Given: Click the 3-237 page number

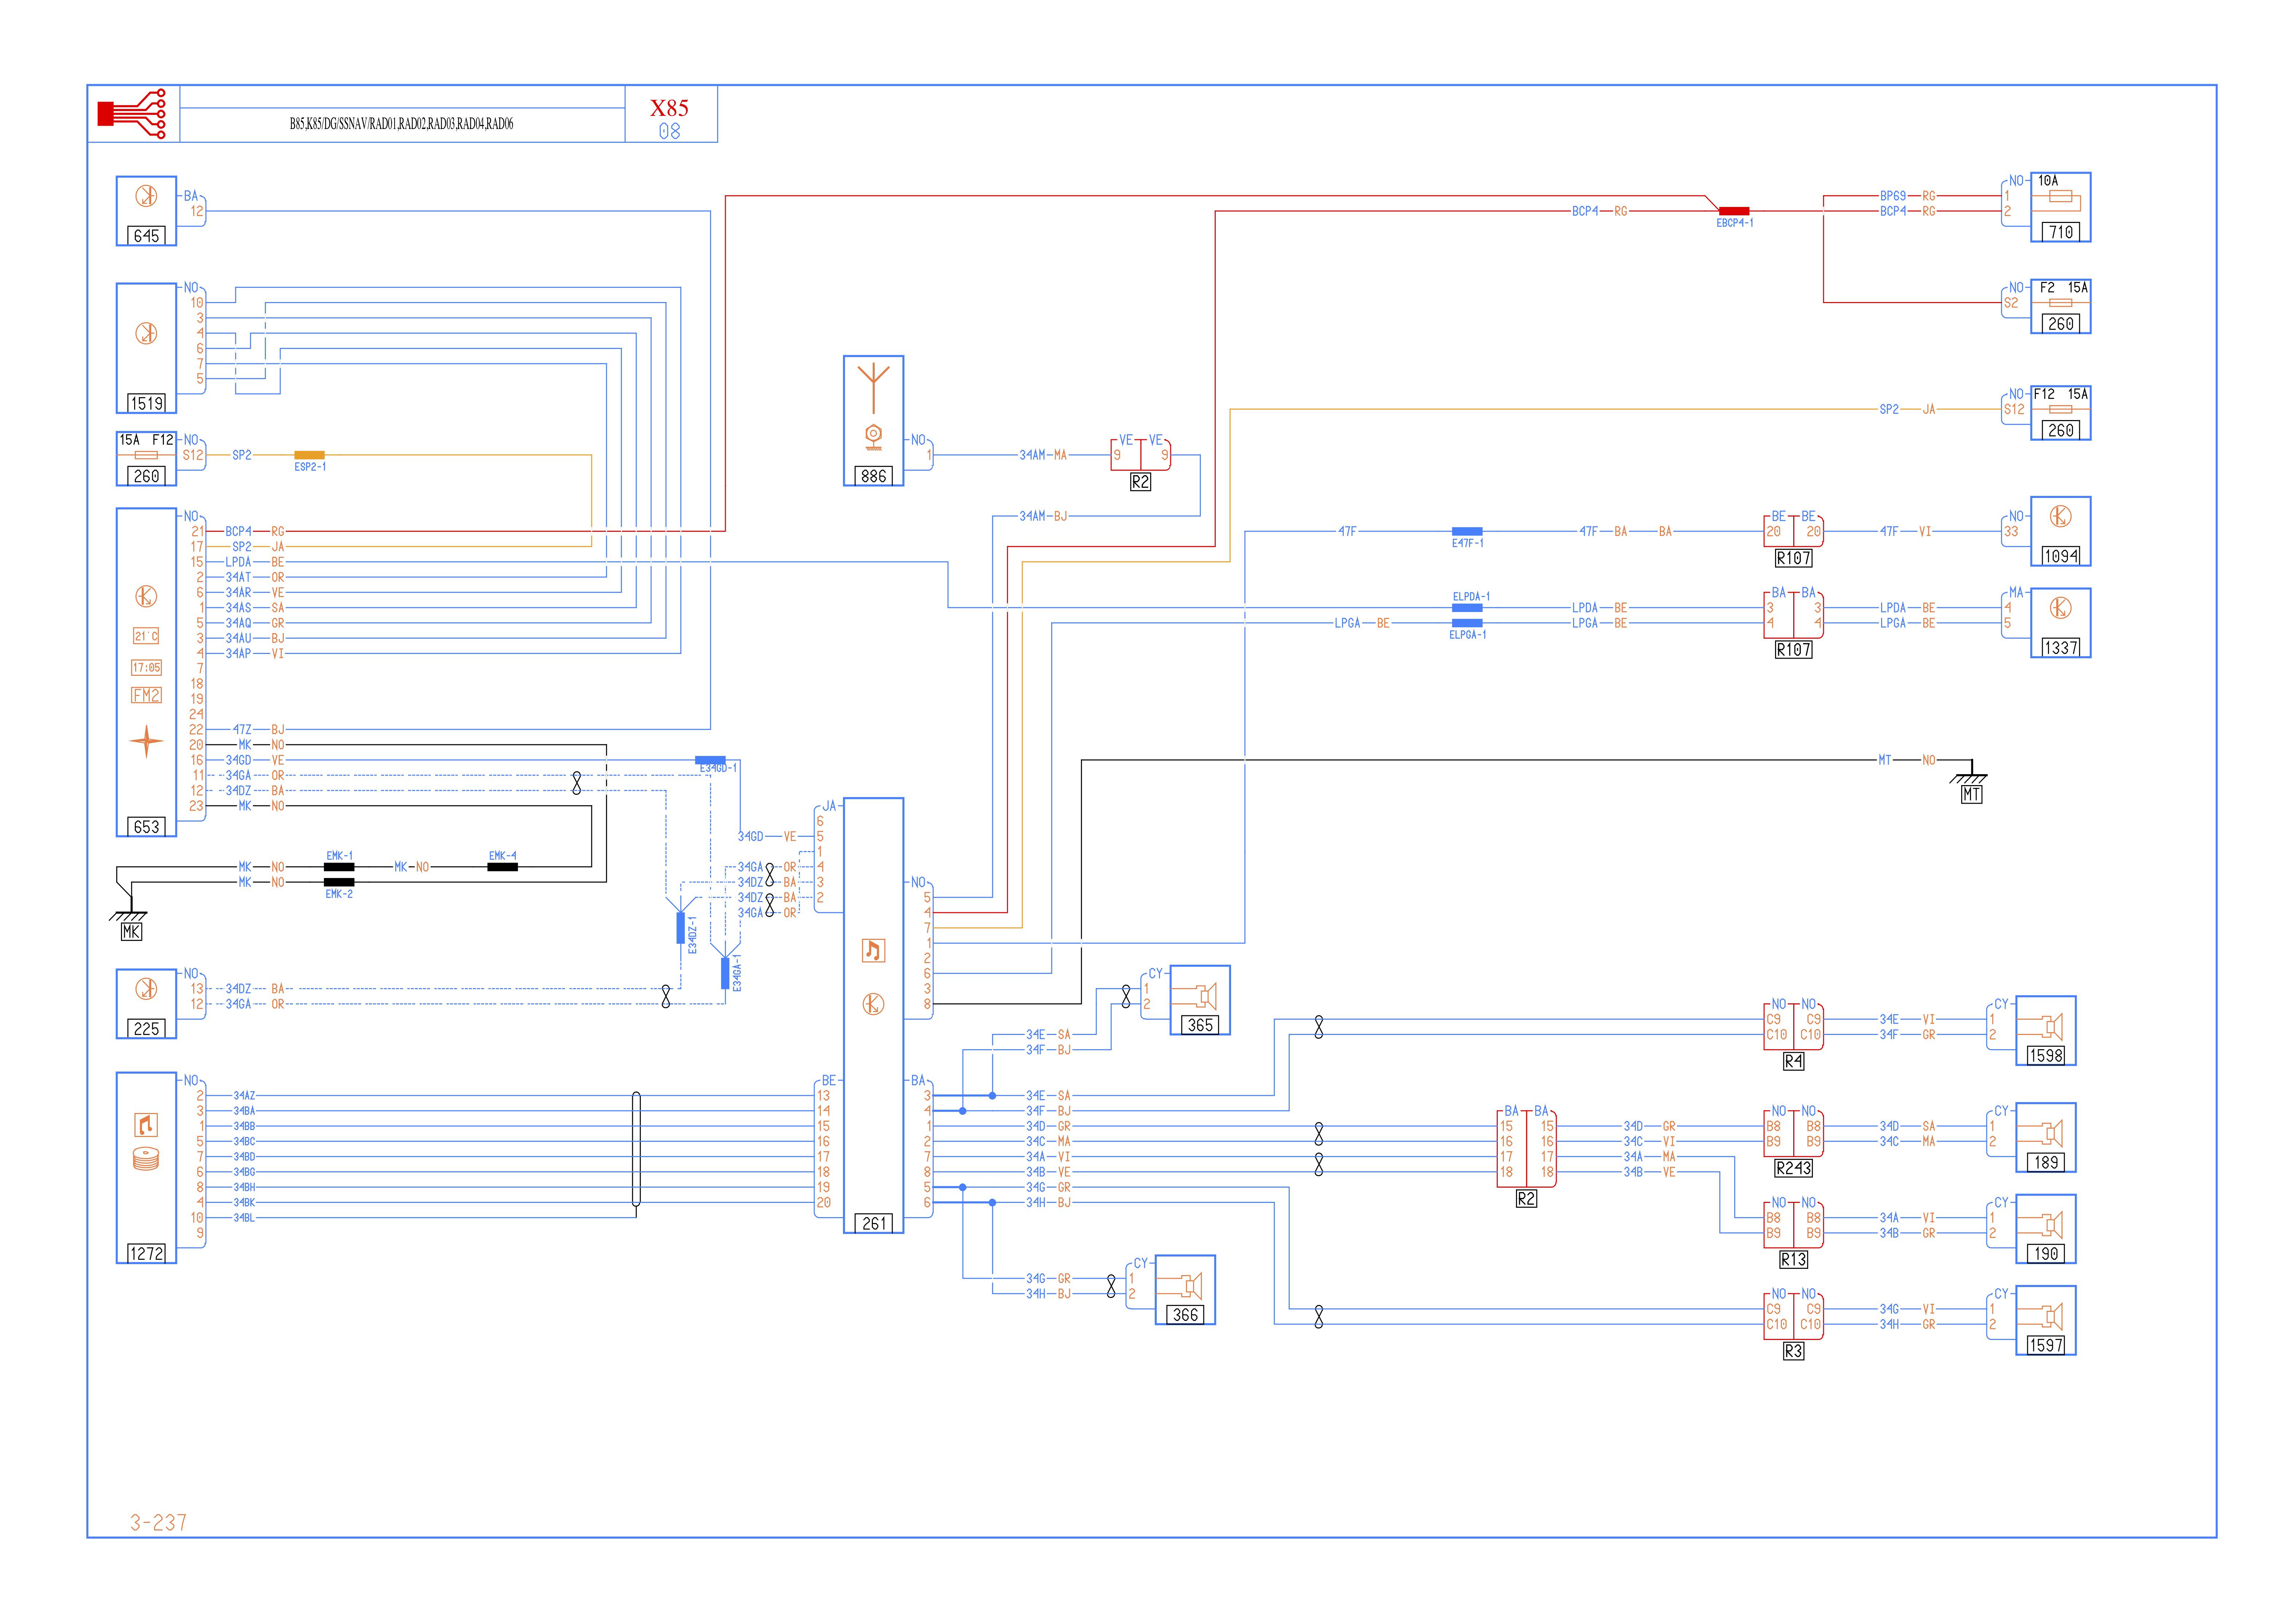Looking at the screenshot, I should 158,1522.
